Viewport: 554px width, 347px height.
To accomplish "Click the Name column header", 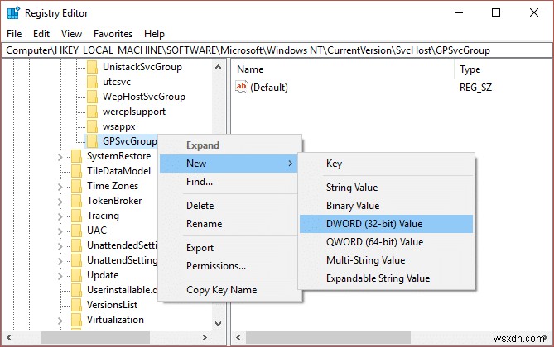I will click(x=250, y=69).
